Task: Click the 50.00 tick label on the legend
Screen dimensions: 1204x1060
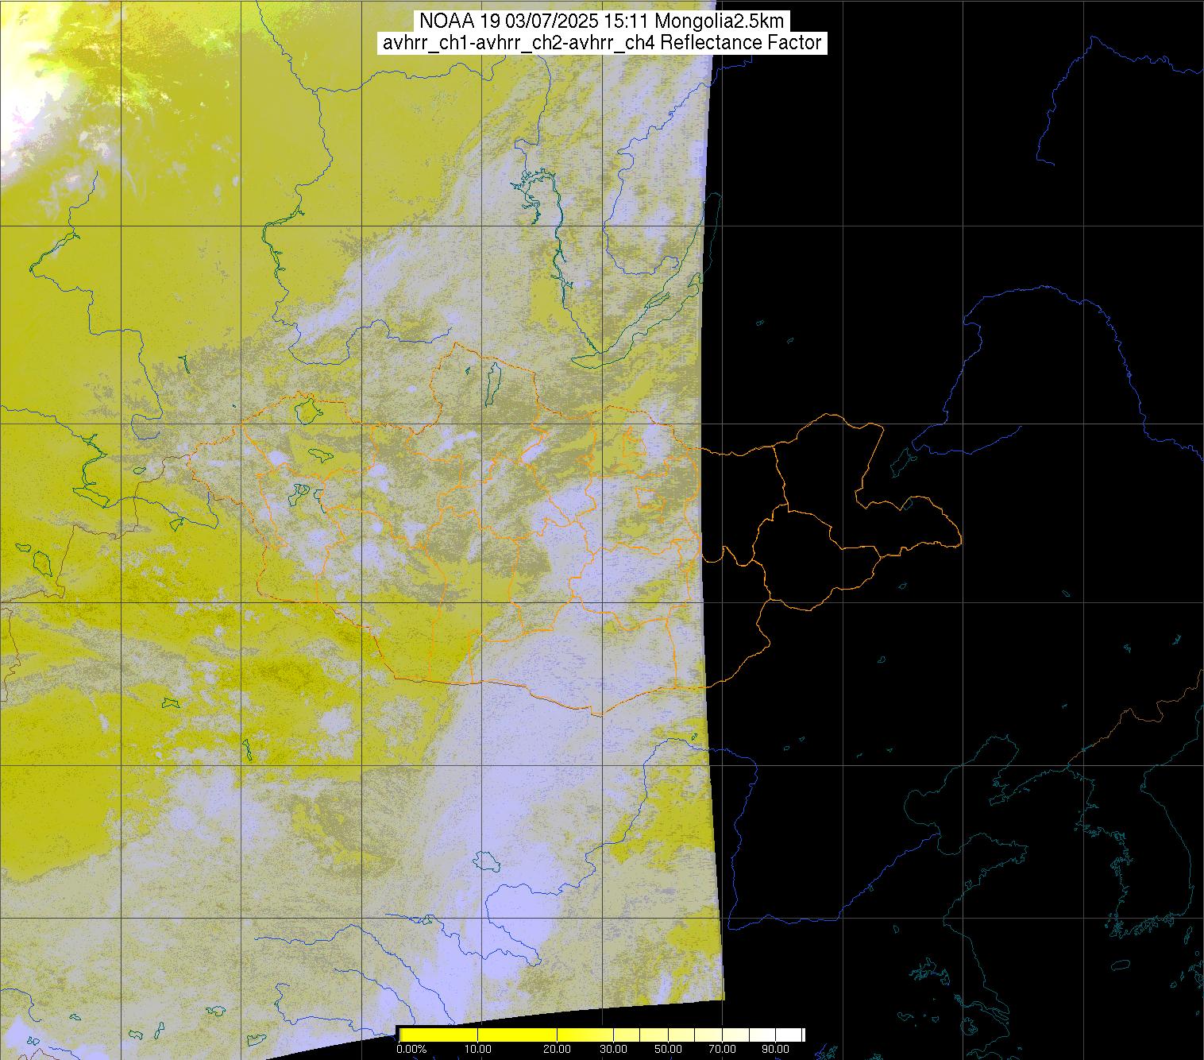Action: pos(668,1049)
